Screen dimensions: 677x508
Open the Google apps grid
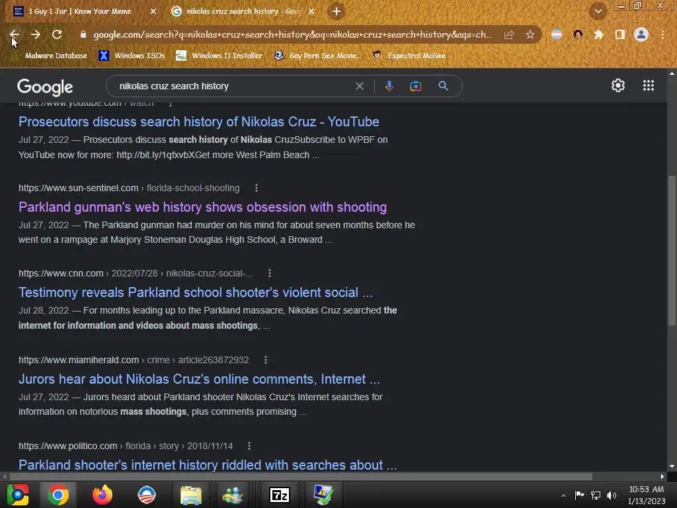coord(648,85)
